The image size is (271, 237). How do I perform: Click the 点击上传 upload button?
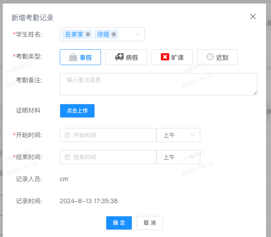(77, 111)
